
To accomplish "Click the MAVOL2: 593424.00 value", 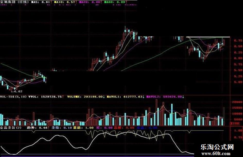I will [165, 97].
